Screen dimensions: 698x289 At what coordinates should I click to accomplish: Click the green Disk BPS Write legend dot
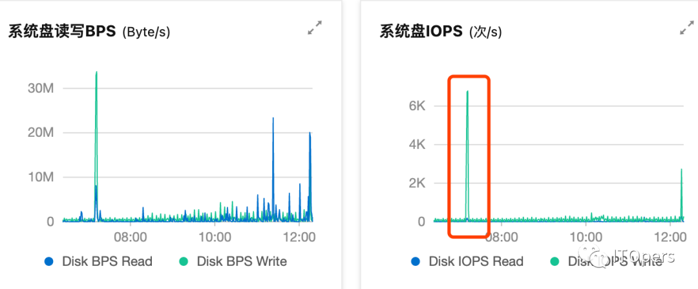(x=184, y=262)
